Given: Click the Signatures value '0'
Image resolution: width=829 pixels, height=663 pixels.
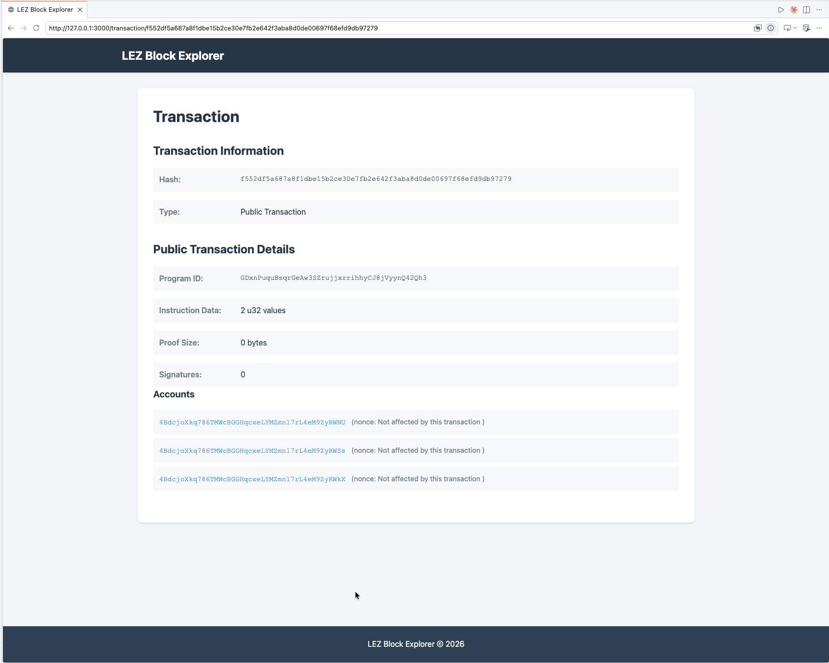Looking at the screenshot, I should [243, 374].
